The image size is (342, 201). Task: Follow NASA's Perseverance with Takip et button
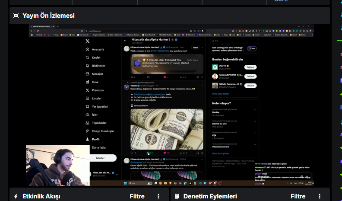(250, 86)
